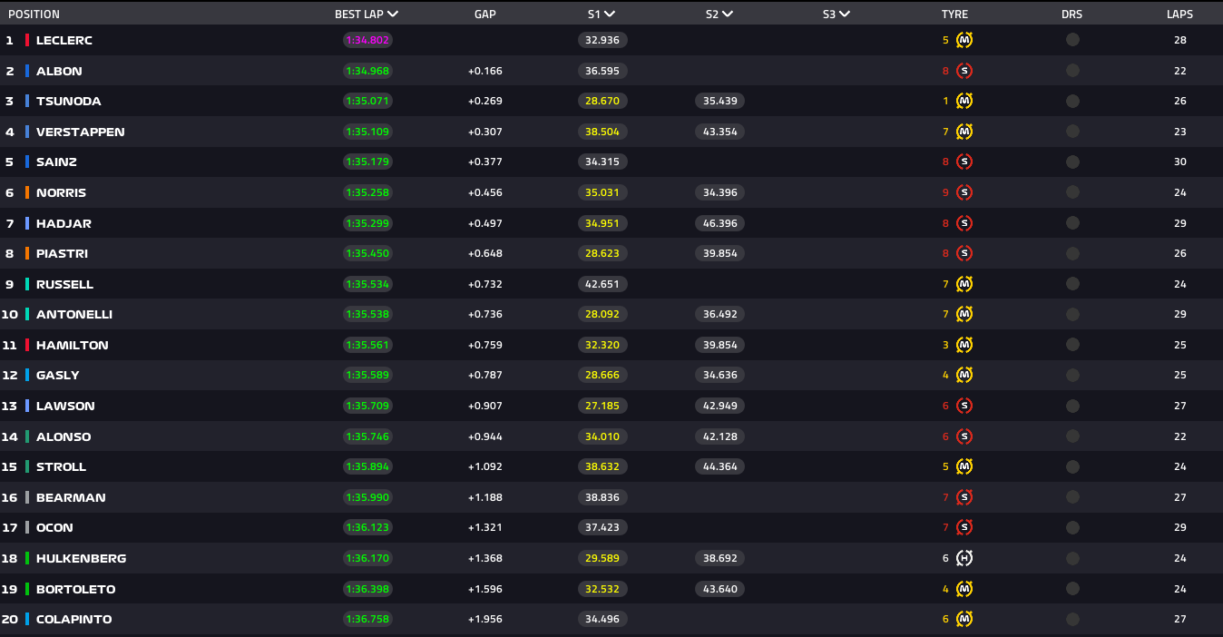Click Russell's DRS status indicator
Image resolution: width=1223 pixels, height=637 pixels.
1072,284
